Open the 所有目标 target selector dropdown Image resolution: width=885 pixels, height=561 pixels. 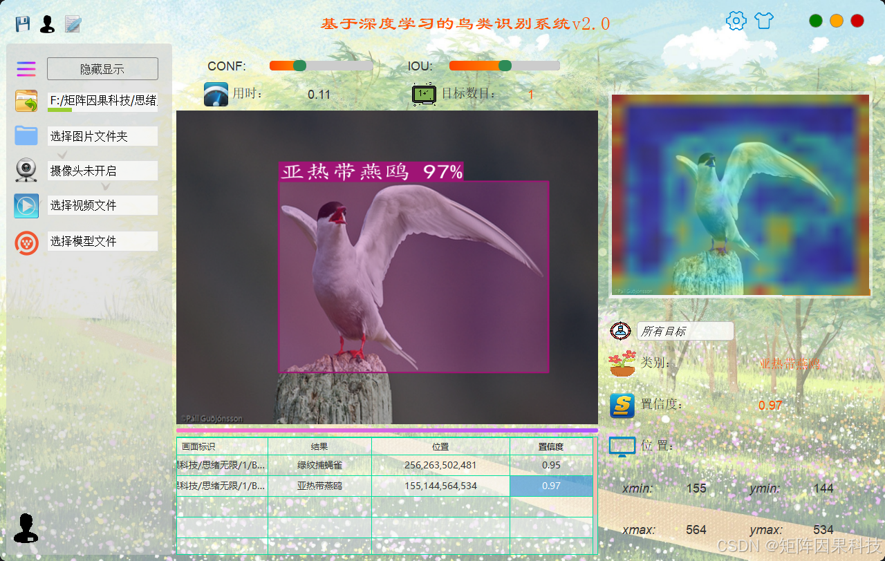[685, 331]
